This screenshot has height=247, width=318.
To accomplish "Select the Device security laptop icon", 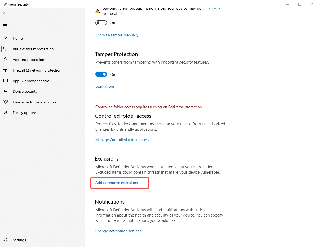I will [6, 91].
